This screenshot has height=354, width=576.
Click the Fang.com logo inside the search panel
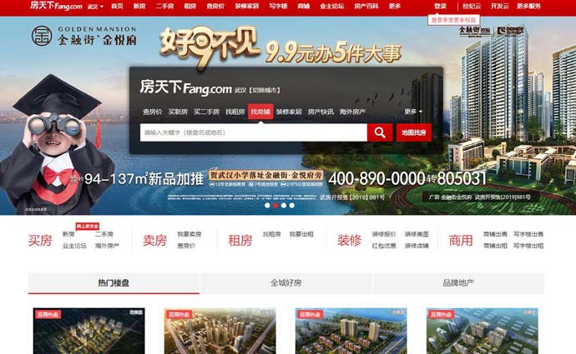[185, 88]
